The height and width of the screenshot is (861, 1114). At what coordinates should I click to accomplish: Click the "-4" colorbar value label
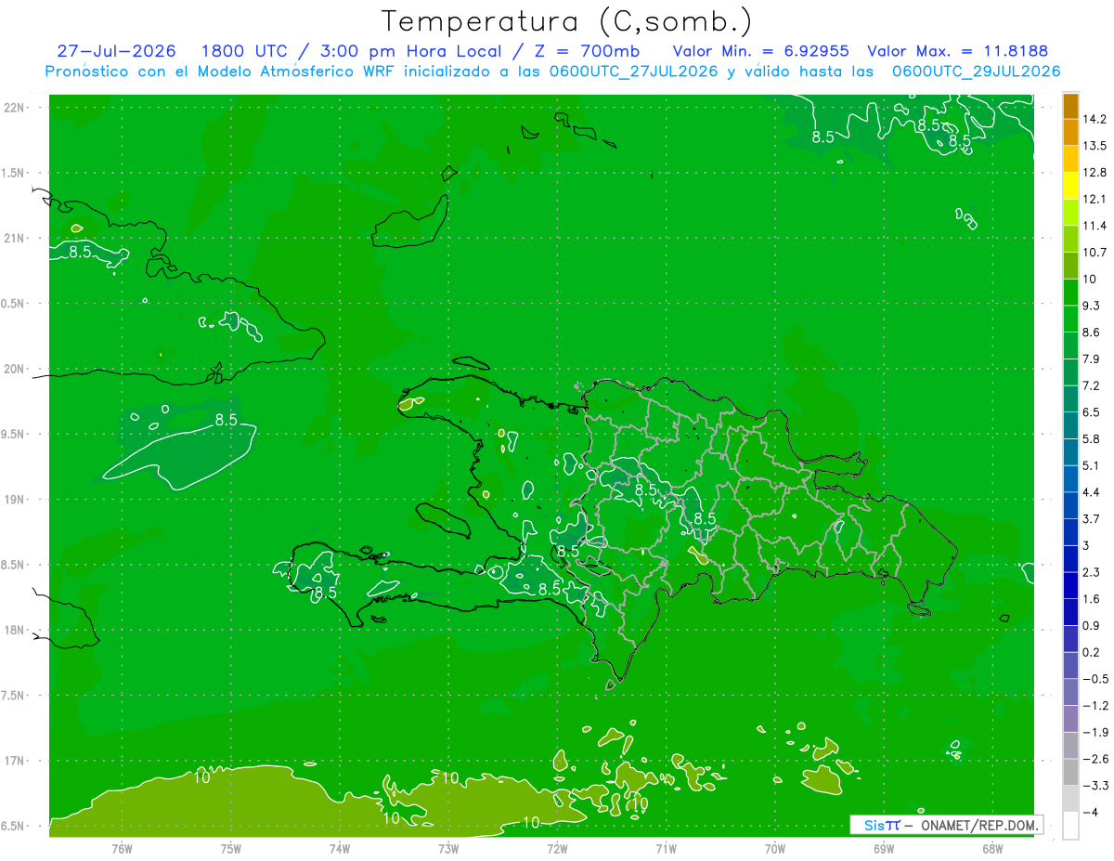click(1091, 813)
